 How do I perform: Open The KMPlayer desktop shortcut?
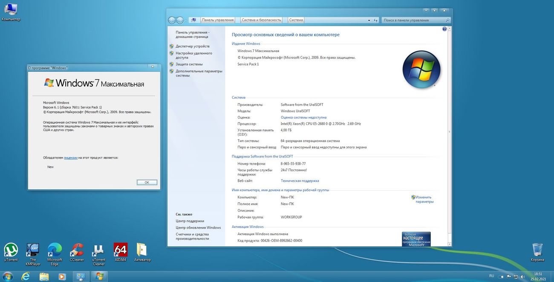click(33, 250)
